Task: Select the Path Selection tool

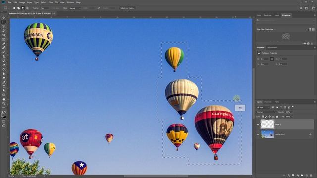Action: [4, 90]
